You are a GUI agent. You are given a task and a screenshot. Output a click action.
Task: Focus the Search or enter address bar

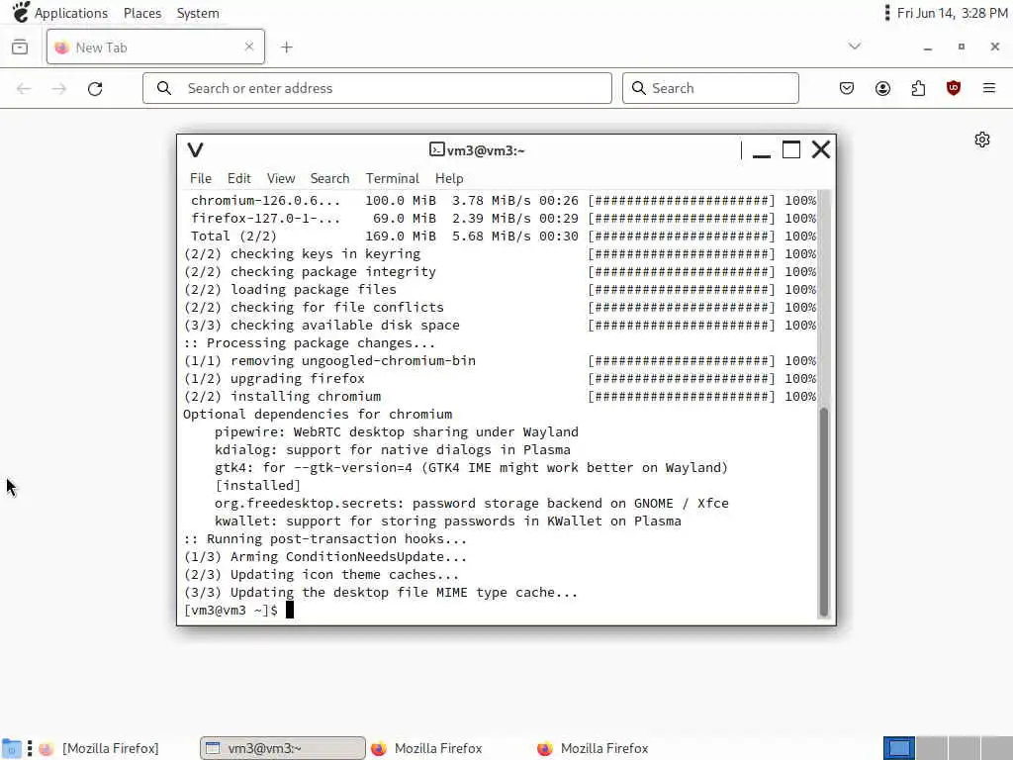coord(377,88)
